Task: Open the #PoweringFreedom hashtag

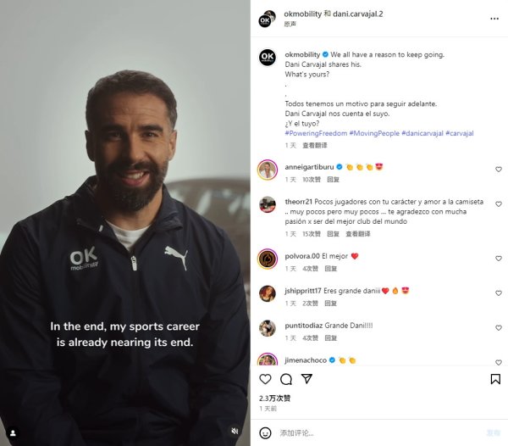Action: click(316, 133)
